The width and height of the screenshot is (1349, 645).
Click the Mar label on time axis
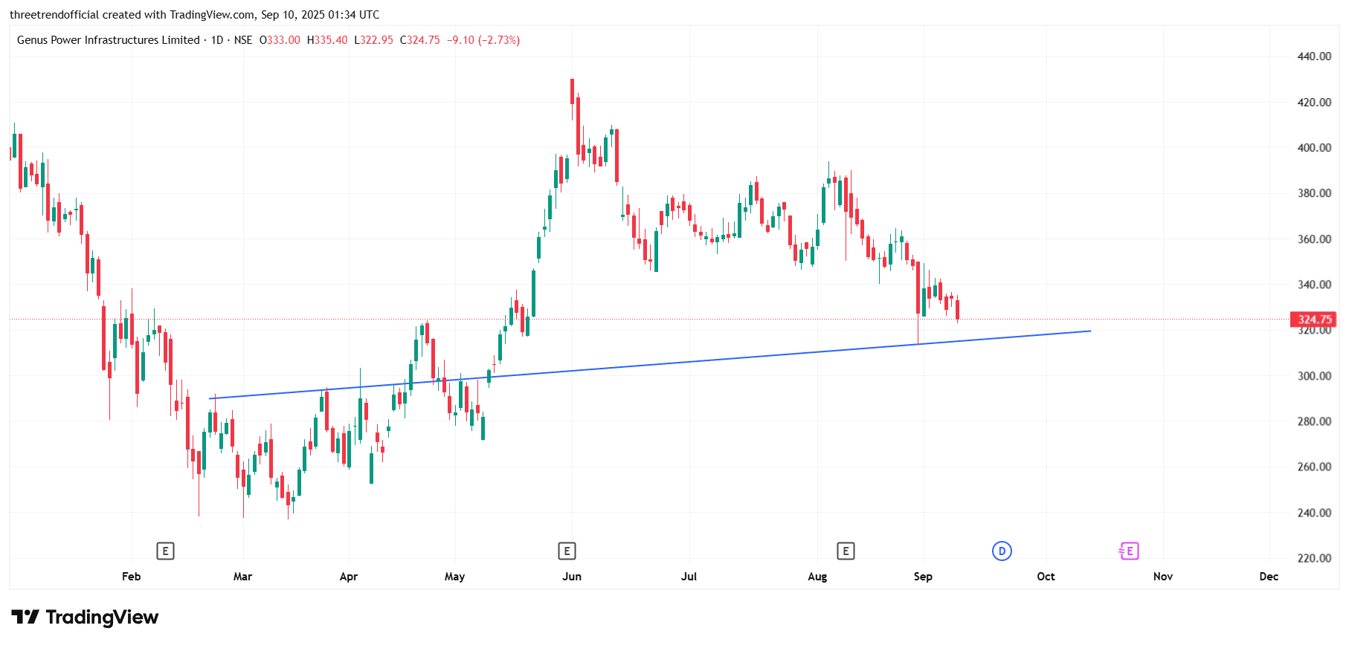[x=243, y=577]
